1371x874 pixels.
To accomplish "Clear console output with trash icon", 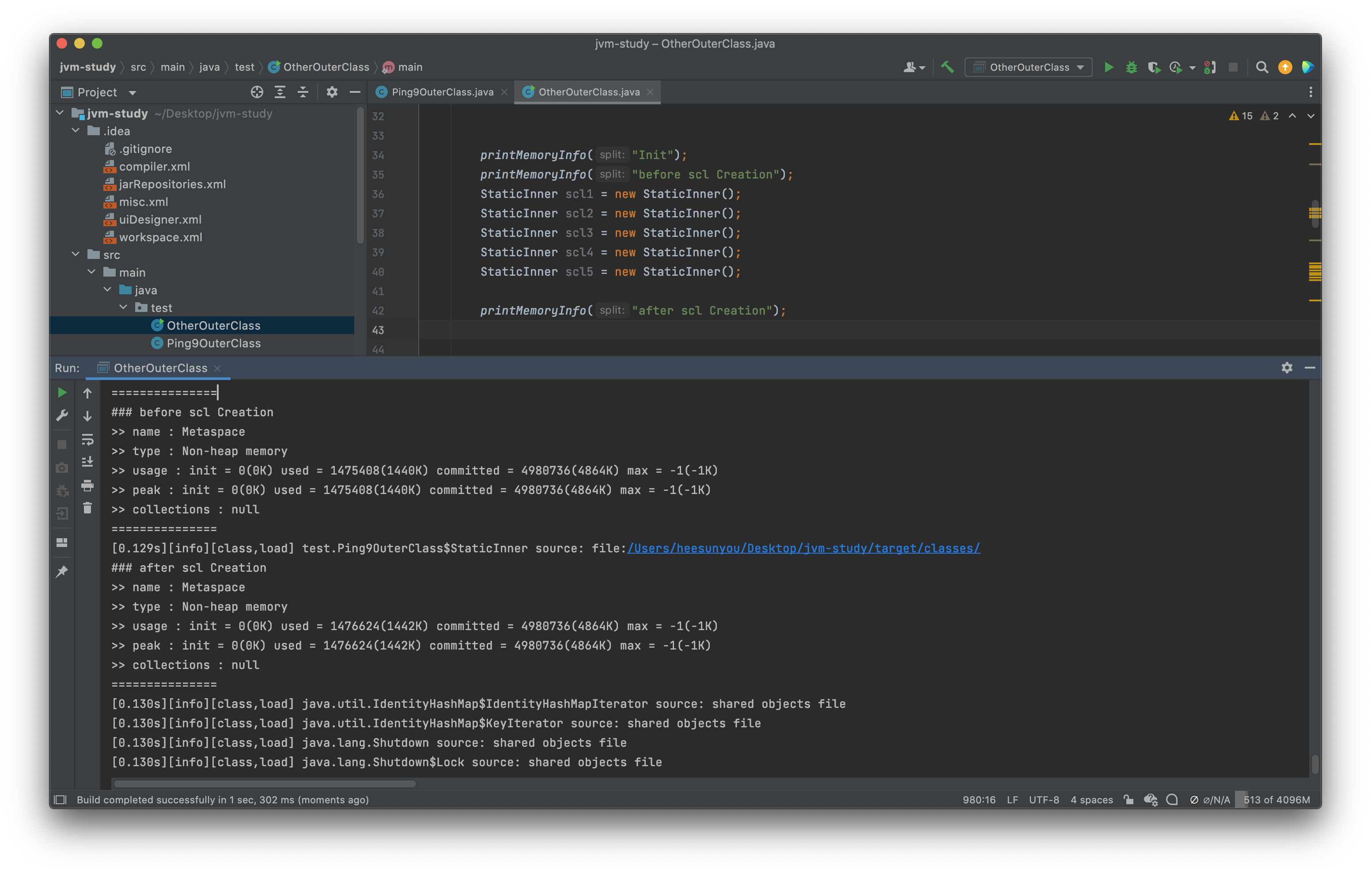I will (87, 508).
